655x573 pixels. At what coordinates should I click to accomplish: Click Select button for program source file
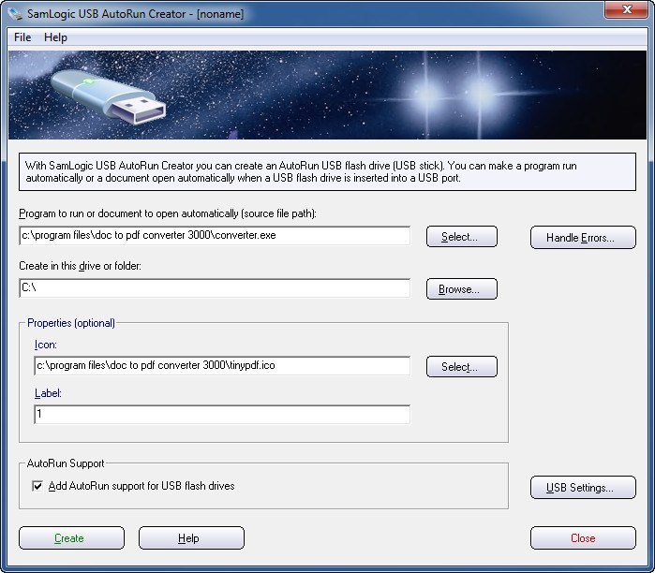point(462,237)
